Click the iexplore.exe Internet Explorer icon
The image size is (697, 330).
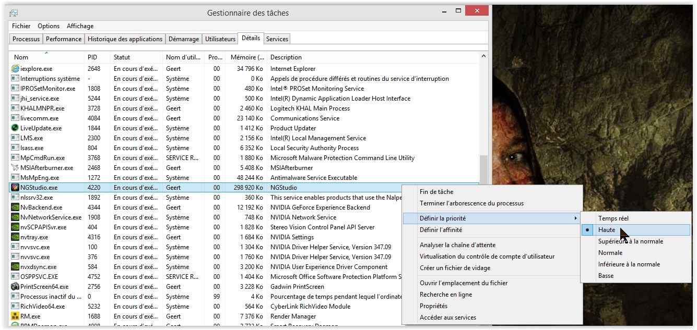tap(15, 68)
